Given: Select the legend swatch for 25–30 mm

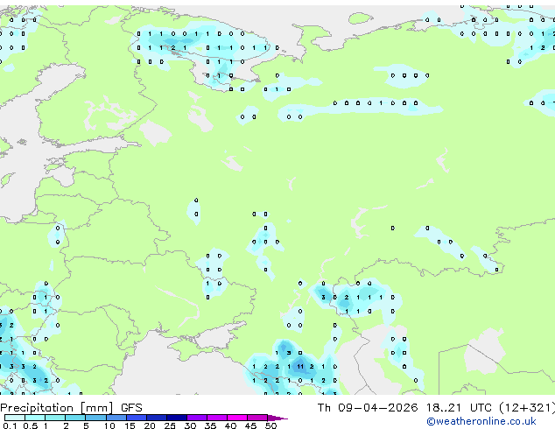Looking at the screenshot, I should 177,418.
